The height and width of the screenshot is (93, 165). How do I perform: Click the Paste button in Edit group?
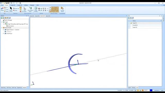(6, 11)
